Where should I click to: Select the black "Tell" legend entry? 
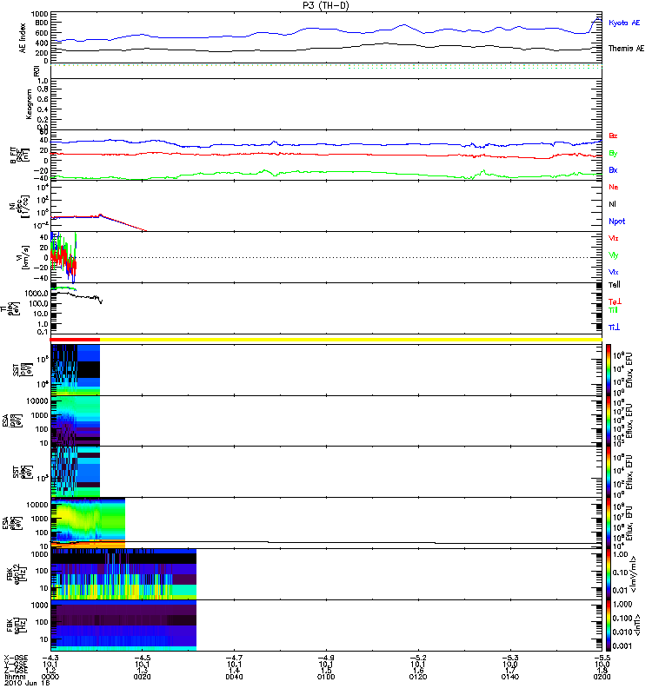(x=615, y=285)
